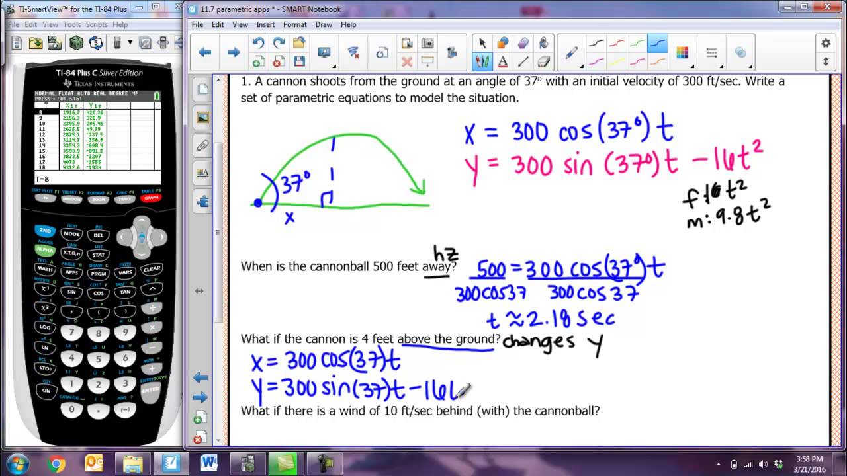Image resolution: width=847 pixels, height=476 pixels.
Task: Save the notebook file with floppy icon
Action: click(x=299, y=61)
